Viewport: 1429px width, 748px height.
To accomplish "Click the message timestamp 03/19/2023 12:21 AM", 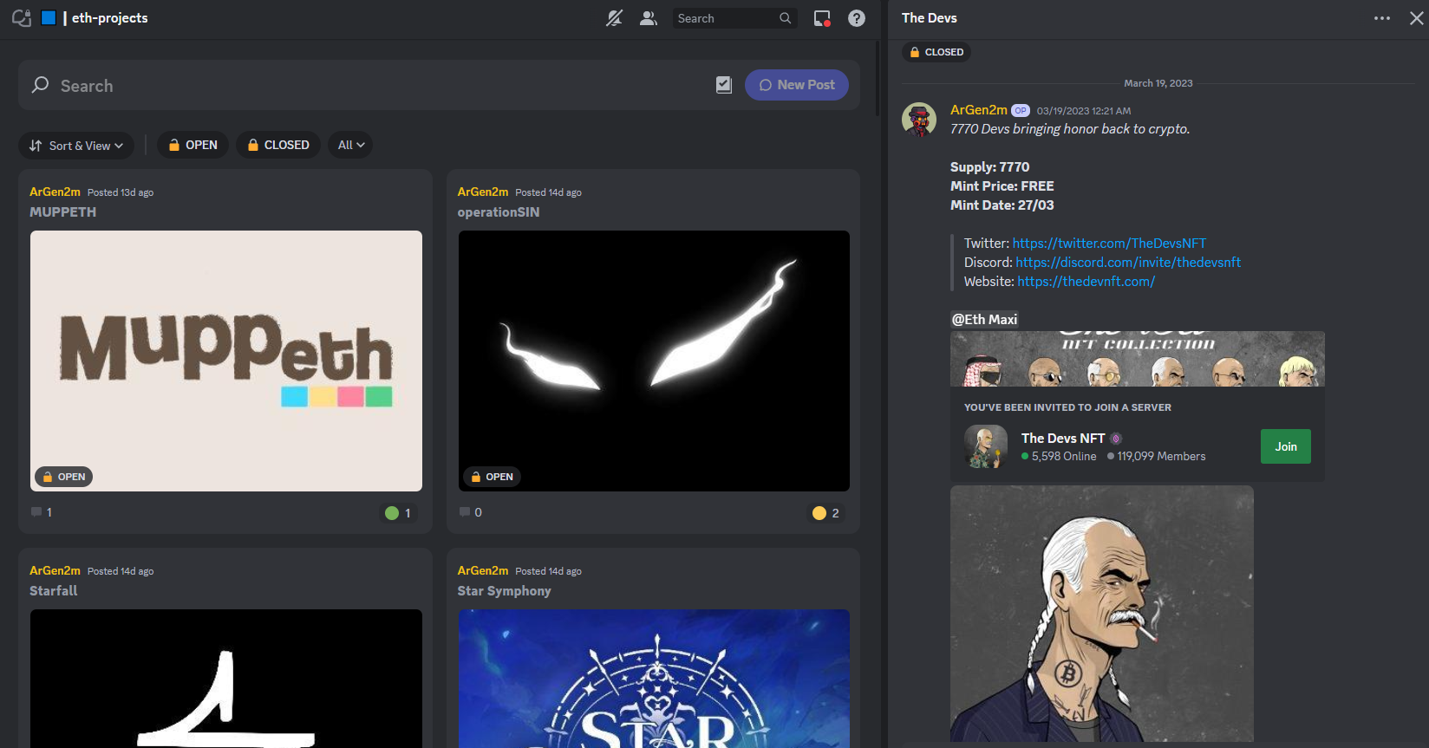I will [x=1084, y=111].
